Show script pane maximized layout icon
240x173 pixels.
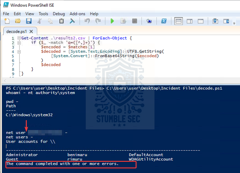click(x=200, y=21)
